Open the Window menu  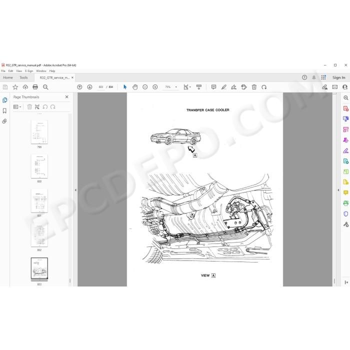pyautogui.click(x=41, y=71)
